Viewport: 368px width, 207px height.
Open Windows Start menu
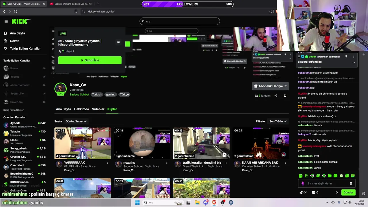tap(137, 202)
